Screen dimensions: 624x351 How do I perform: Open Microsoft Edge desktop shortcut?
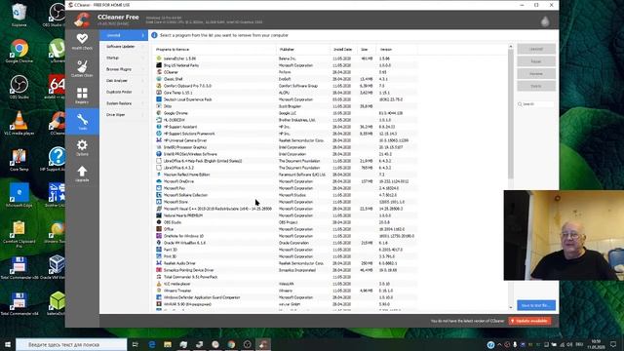tap(19, 195)
